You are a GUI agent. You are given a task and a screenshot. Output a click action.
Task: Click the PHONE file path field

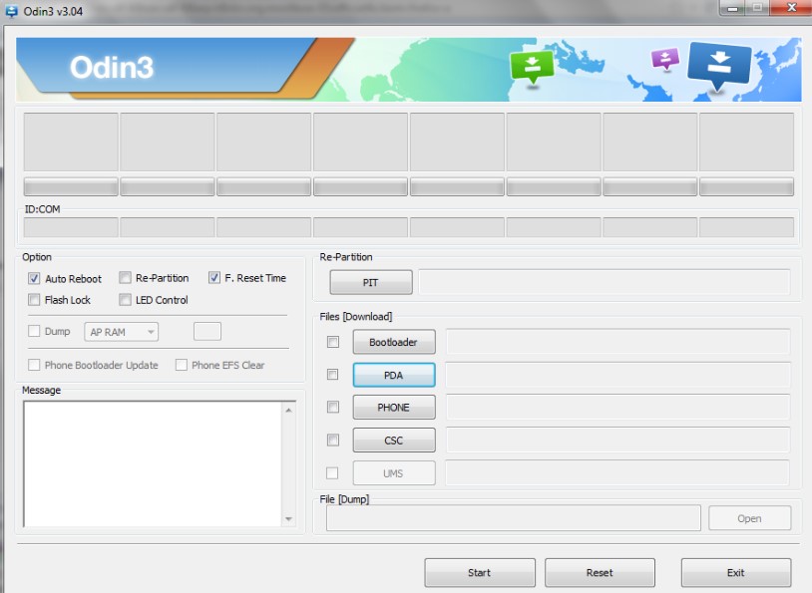(x=617, y=408)
